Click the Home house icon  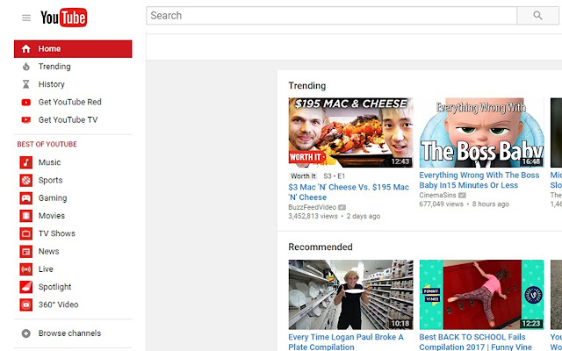(25, 49)
